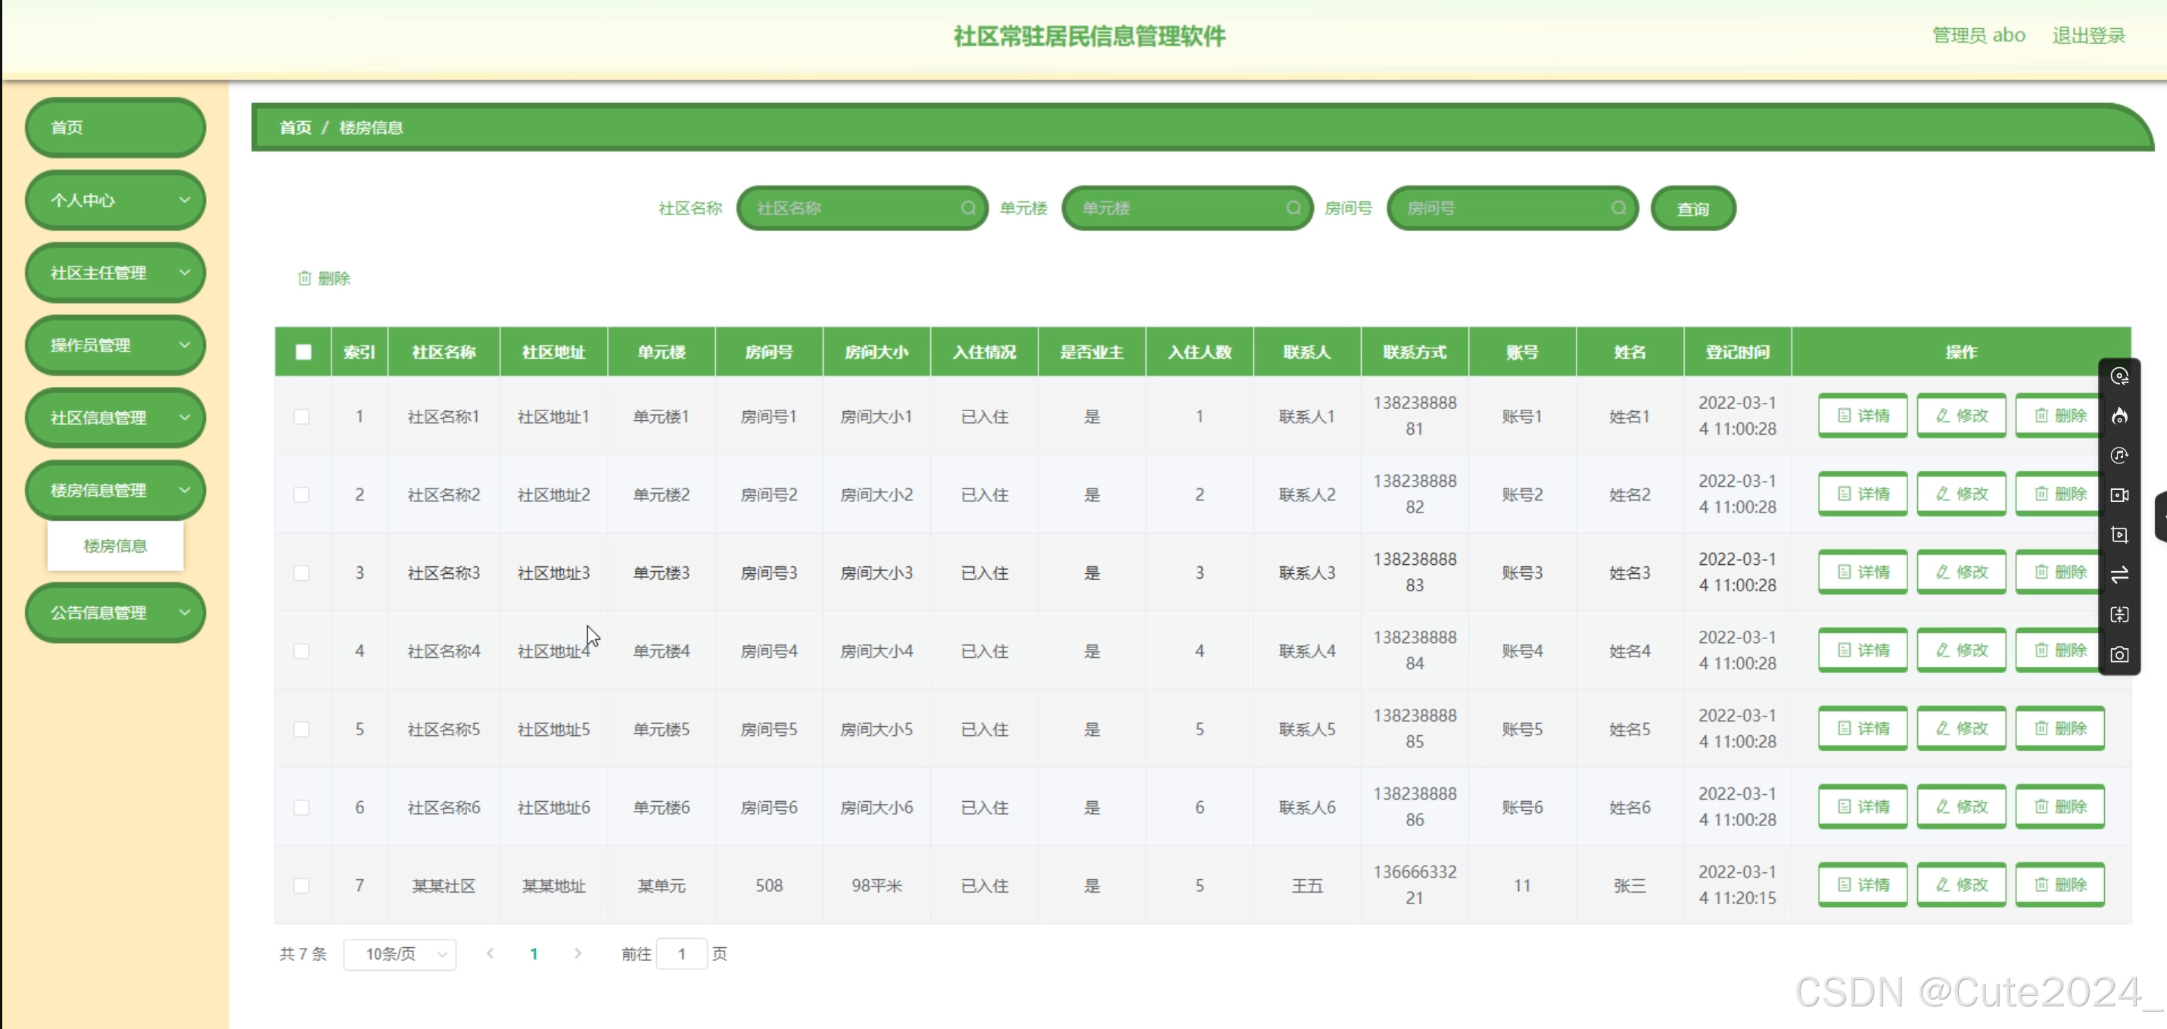Open 详情 for row 某某社区
The height and width of the screenshot is (1029, 2167).
[1863, 885]
